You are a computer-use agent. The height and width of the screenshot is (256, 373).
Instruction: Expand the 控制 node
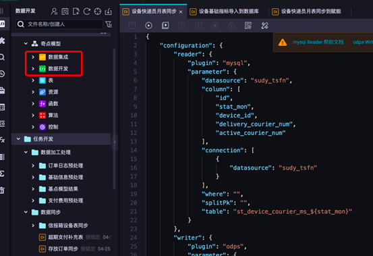(x=33, y=127)
